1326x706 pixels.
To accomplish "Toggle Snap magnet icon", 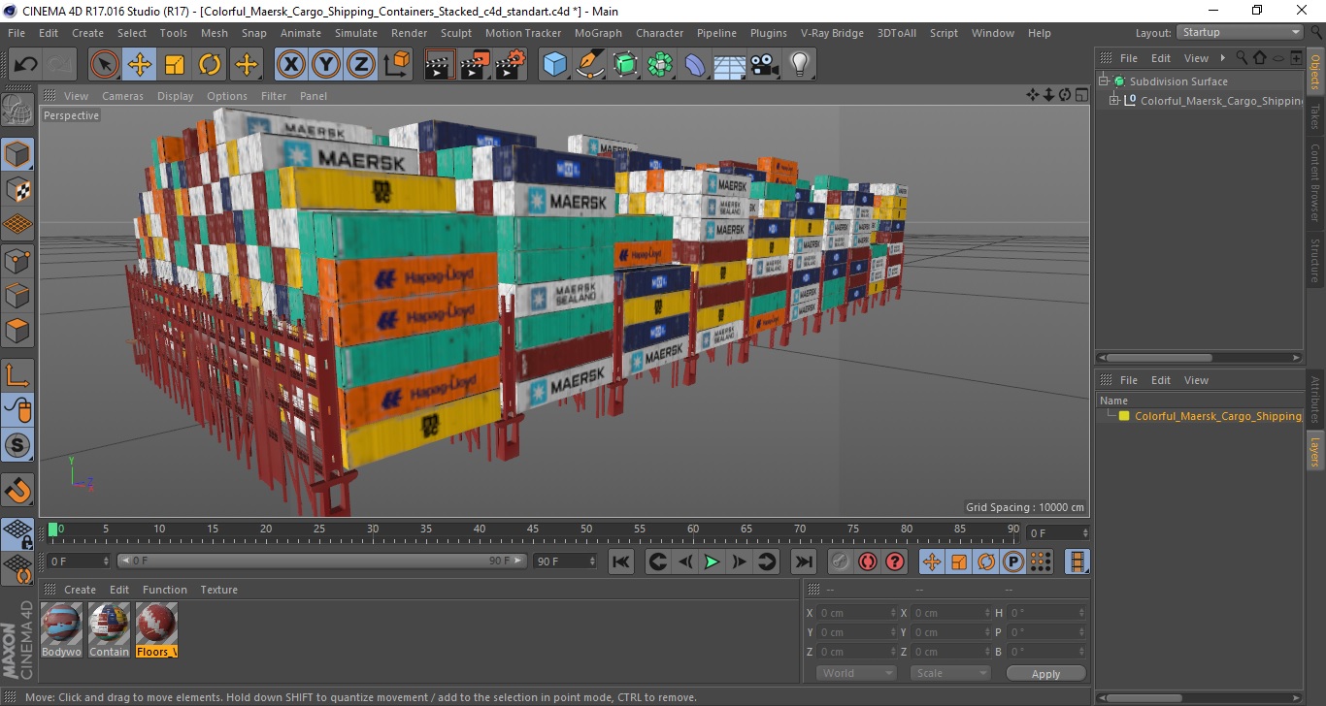I will (17, 491).
